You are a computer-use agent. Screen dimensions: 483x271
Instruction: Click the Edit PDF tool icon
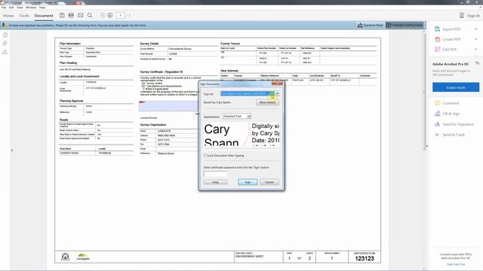point(438,50)
